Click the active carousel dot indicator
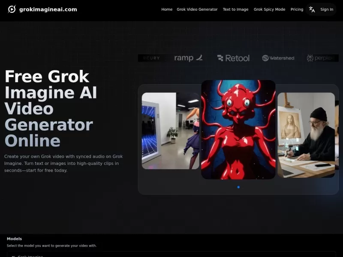Image resolution: width=343 pixels, height=257 pixels. 238,187
